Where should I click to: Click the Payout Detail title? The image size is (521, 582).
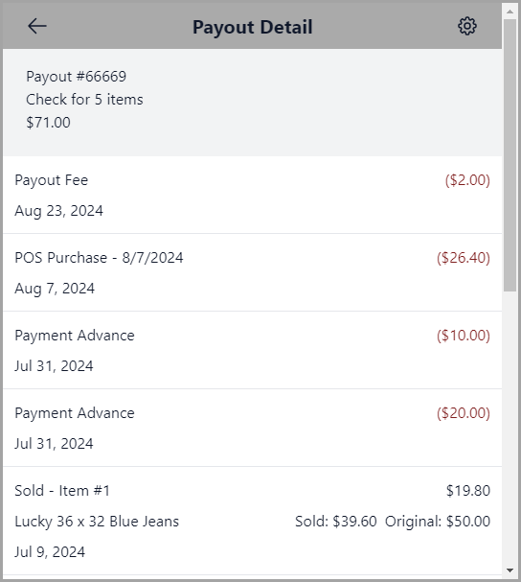[x=253, y=27]
